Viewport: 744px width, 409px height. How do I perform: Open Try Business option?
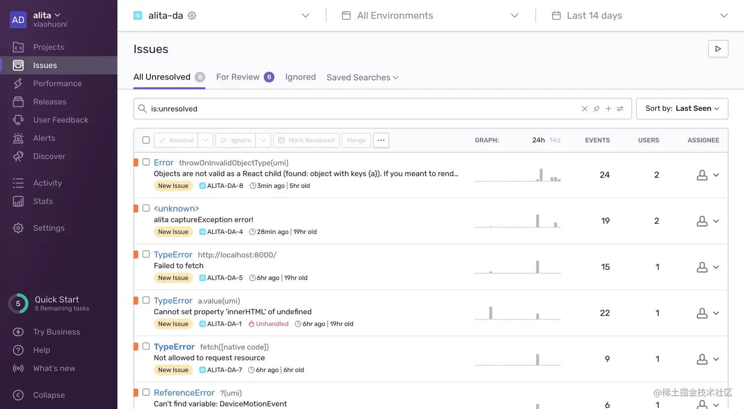(56, 332)
